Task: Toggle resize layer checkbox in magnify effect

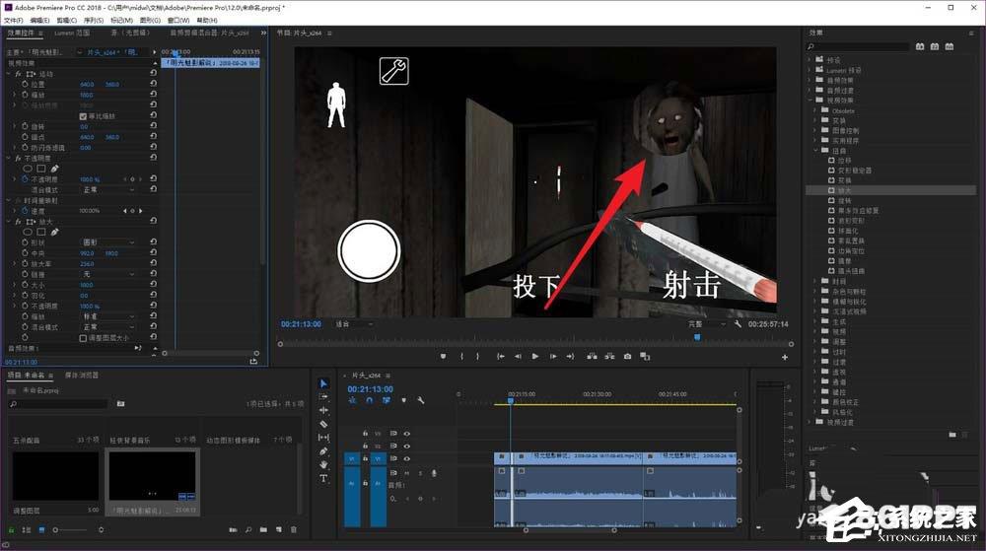Action: pyautogui.click(x=83, y=338)
